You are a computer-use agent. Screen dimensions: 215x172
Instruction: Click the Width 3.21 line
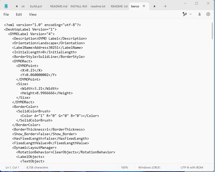click(x=39, y=89)
